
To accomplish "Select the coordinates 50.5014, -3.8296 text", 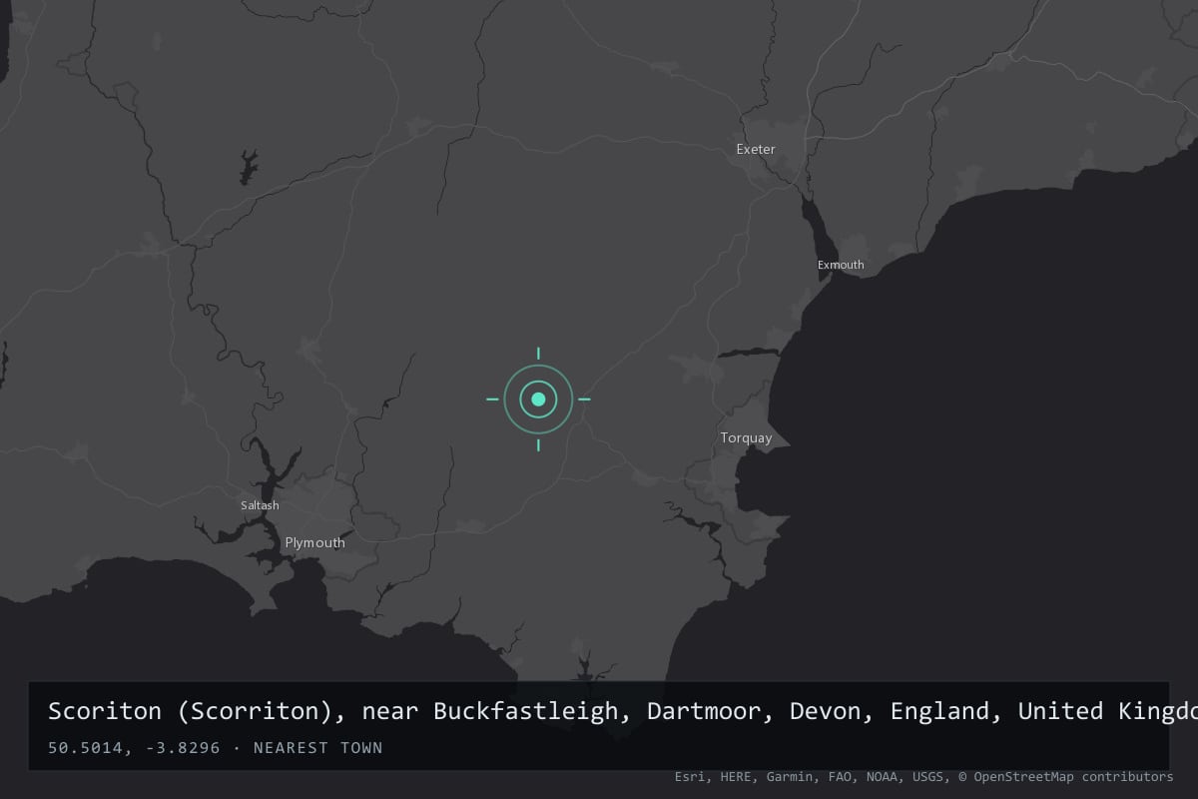I will pyautogui.click(x=134, y=748).
